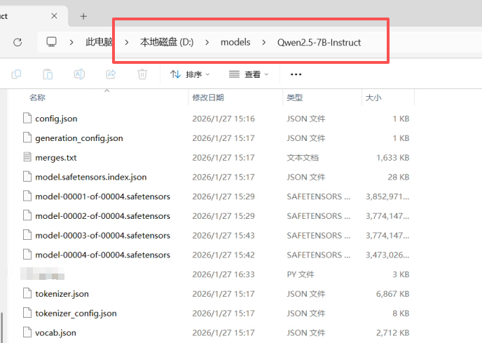The width and height of the screenshot is (482, 343).
Task: Click the share icon in the toolbar
Action: point(111,74)
